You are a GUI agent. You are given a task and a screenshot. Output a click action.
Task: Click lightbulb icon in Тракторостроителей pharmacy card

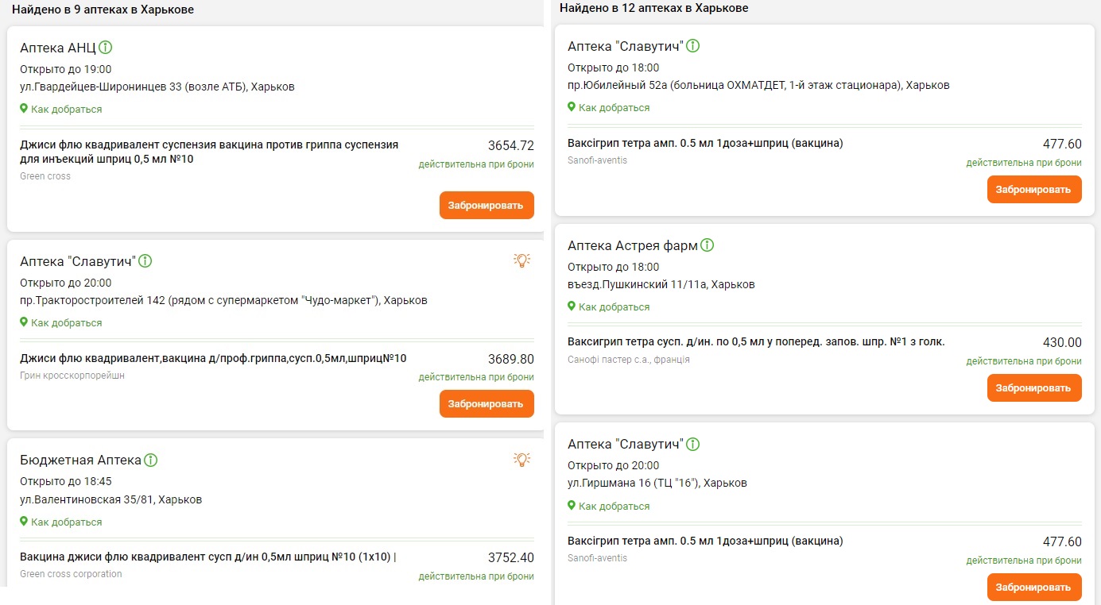(521, 260)
